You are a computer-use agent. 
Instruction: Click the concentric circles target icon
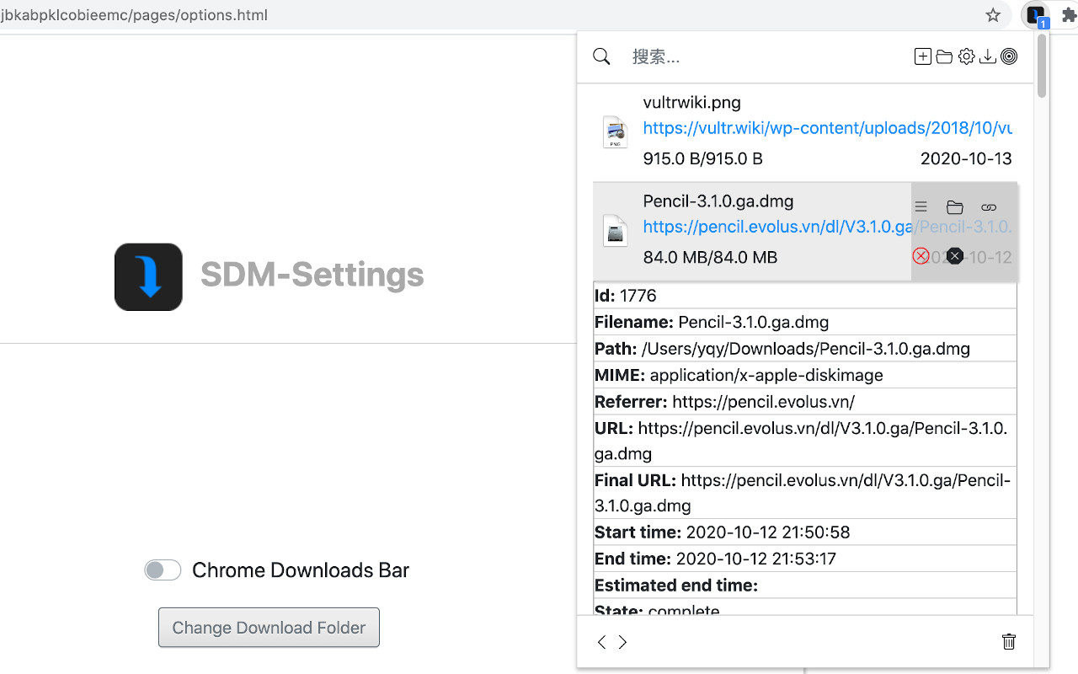[1009, 56]
